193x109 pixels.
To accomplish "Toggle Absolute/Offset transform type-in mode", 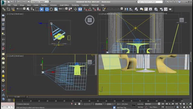I will pos(79,104).
